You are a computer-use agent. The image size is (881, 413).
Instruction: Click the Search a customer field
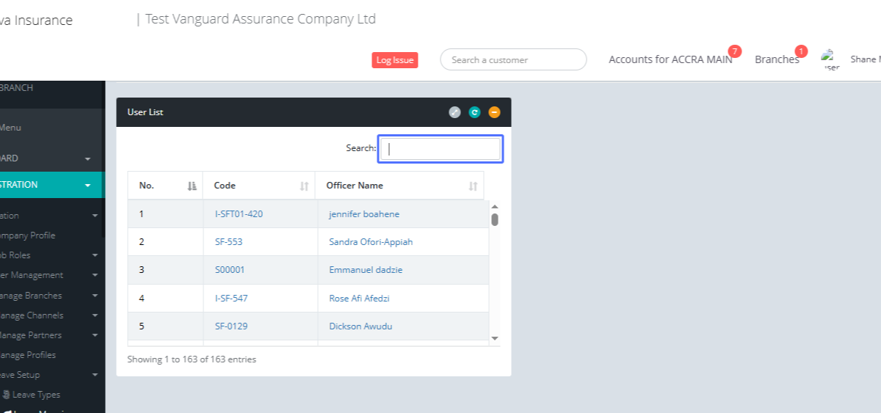pyautogui.click(x=513, y=59)
